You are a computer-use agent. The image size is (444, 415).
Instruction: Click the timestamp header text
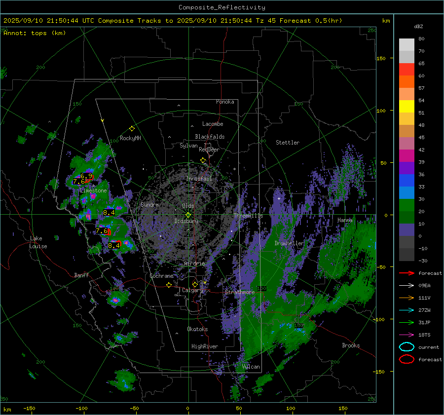click(173, 21)
